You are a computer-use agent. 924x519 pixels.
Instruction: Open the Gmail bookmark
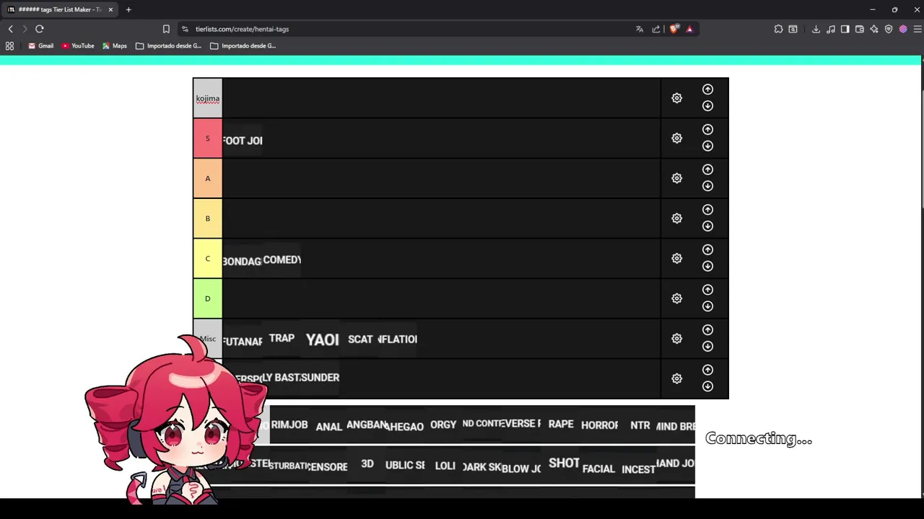[x=40, y=45]
